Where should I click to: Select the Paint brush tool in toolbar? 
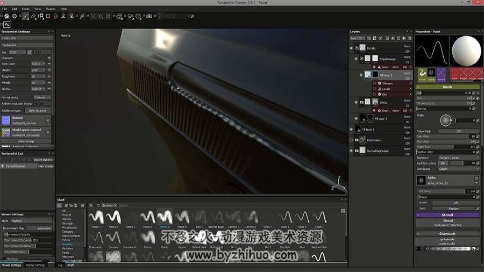pyautogui.click(x=26, y=16)
